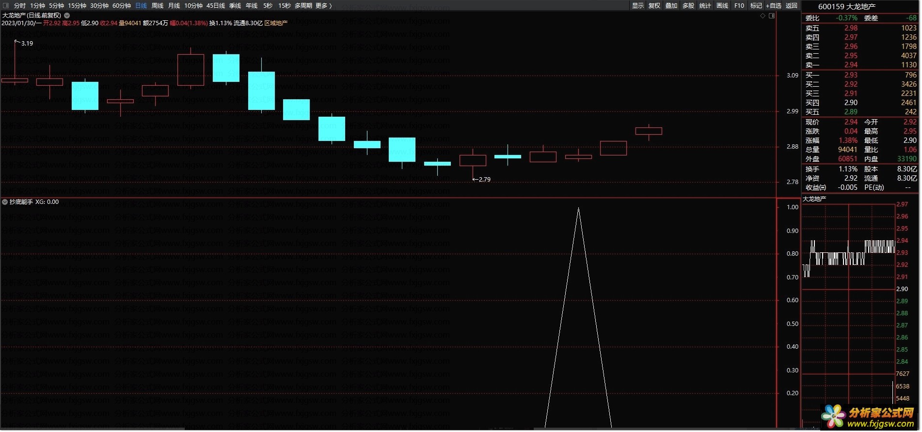Image resolution: width=922 pixels, height=432 pixels.
Task: Open the 多股 multi-stock view
Action: [x=688, y=6]
